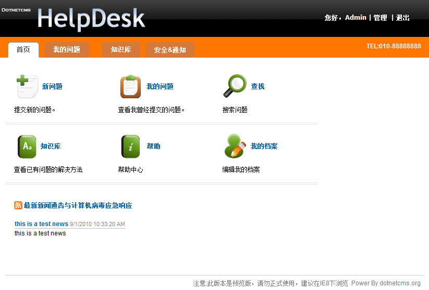Click the 最新新闻通告与计算机病毒应急响应 heading link
The width and height of the screenshot is (429, 290).
tap(78, 205)
